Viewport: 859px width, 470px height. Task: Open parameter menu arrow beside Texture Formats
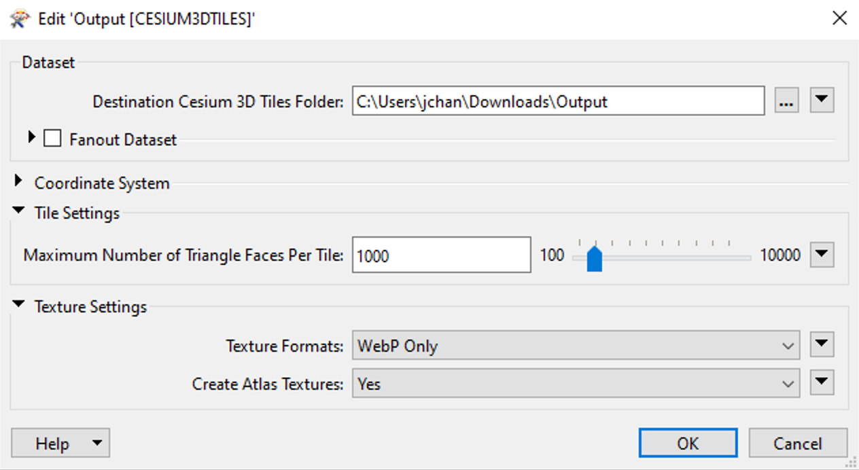822,344
